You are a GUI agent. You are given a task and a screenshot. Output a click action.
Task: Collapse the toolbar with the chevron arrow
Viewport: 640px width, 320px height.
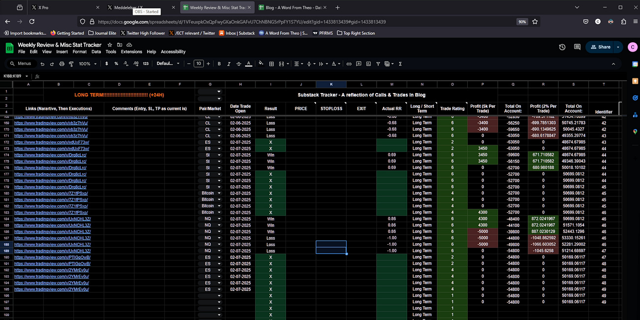click(x=613, y=64)
